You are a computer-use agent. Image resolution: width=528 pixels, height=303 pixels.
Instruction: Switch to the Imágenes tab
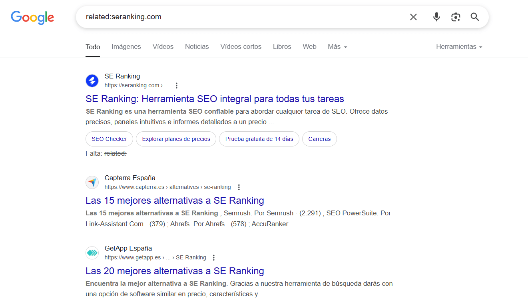pyautogui.click(x=126, y=47)
